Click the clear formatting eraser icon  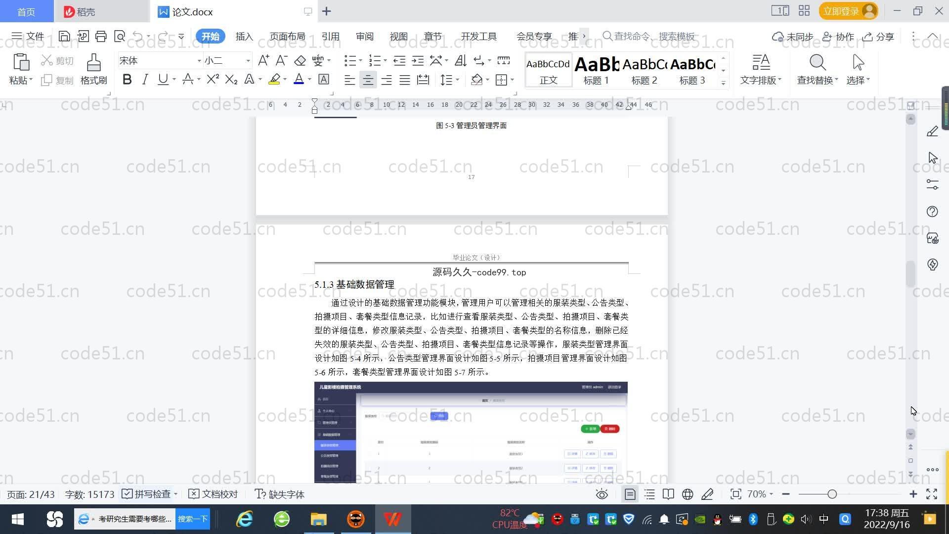pos(300,60)
